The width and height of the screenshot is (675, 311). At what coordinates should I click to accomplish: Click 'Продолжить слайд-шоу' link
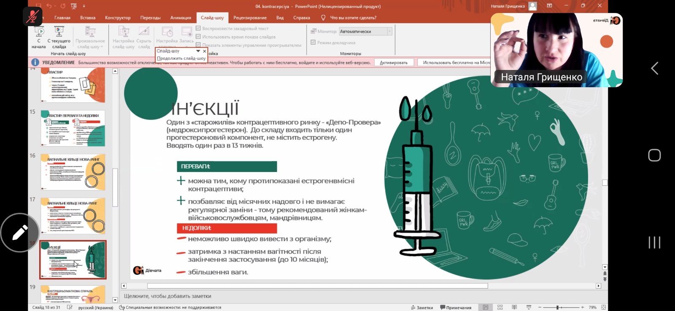(x=181, y=58)
